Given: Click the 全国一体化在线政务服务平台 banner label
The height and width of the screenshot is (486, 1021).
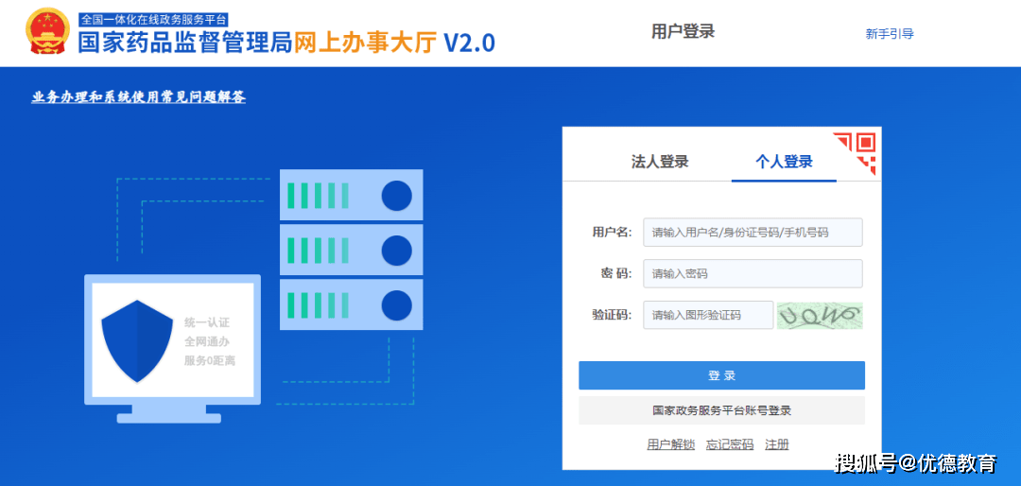Looking at the screenshot, I should pos(154,20).
